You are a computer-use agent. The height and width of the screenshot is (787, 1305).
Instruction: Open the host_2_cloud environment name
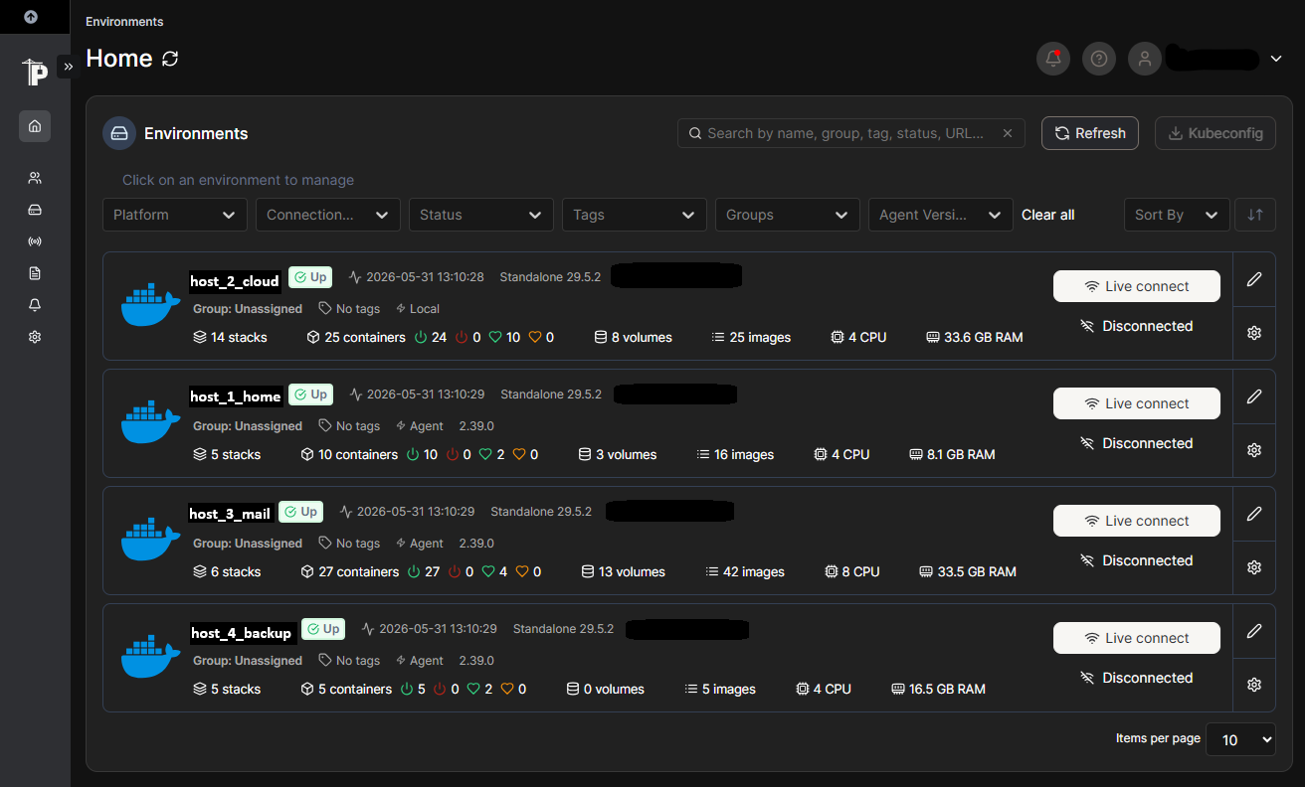[x=235, y=281]
